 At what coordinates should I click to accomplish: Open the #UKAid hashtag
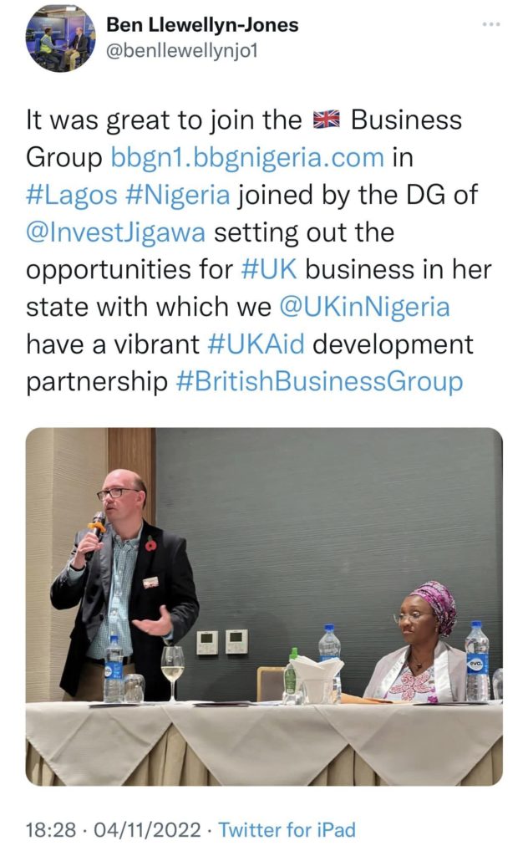(256, 344)
